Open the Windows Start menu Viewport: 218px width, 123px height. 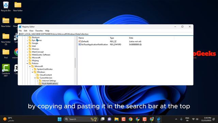click(60, 119)
